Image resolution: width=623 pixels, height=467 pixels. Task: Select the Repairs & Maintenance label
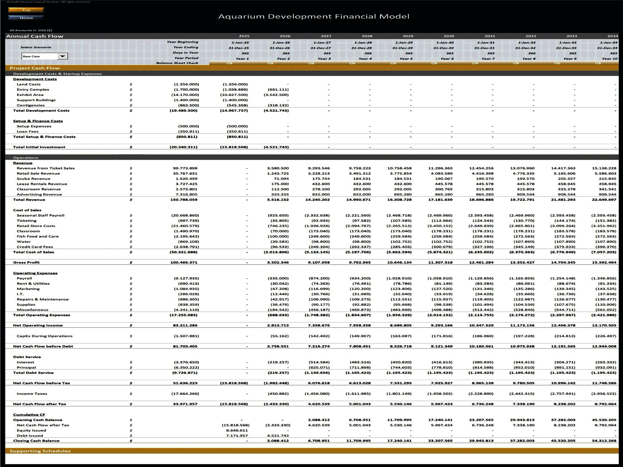43,299
